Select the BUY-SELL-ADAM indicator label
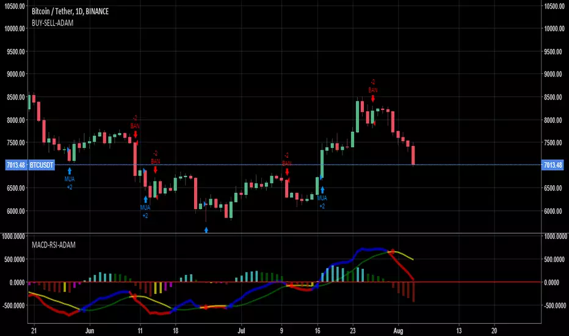The image size is (569, 336). click(53, 23)
